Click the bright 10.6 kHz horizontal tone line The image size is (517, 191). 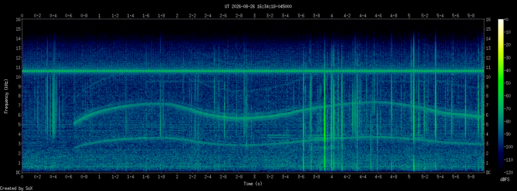pos(253,71)
